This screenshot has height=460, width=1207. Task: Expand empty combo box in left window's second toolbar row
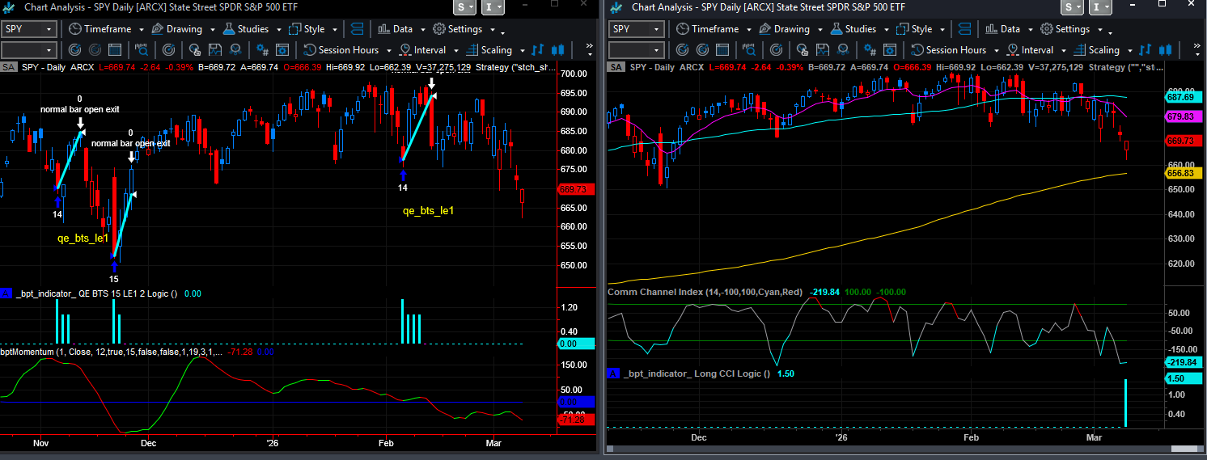tap(49, 50)
